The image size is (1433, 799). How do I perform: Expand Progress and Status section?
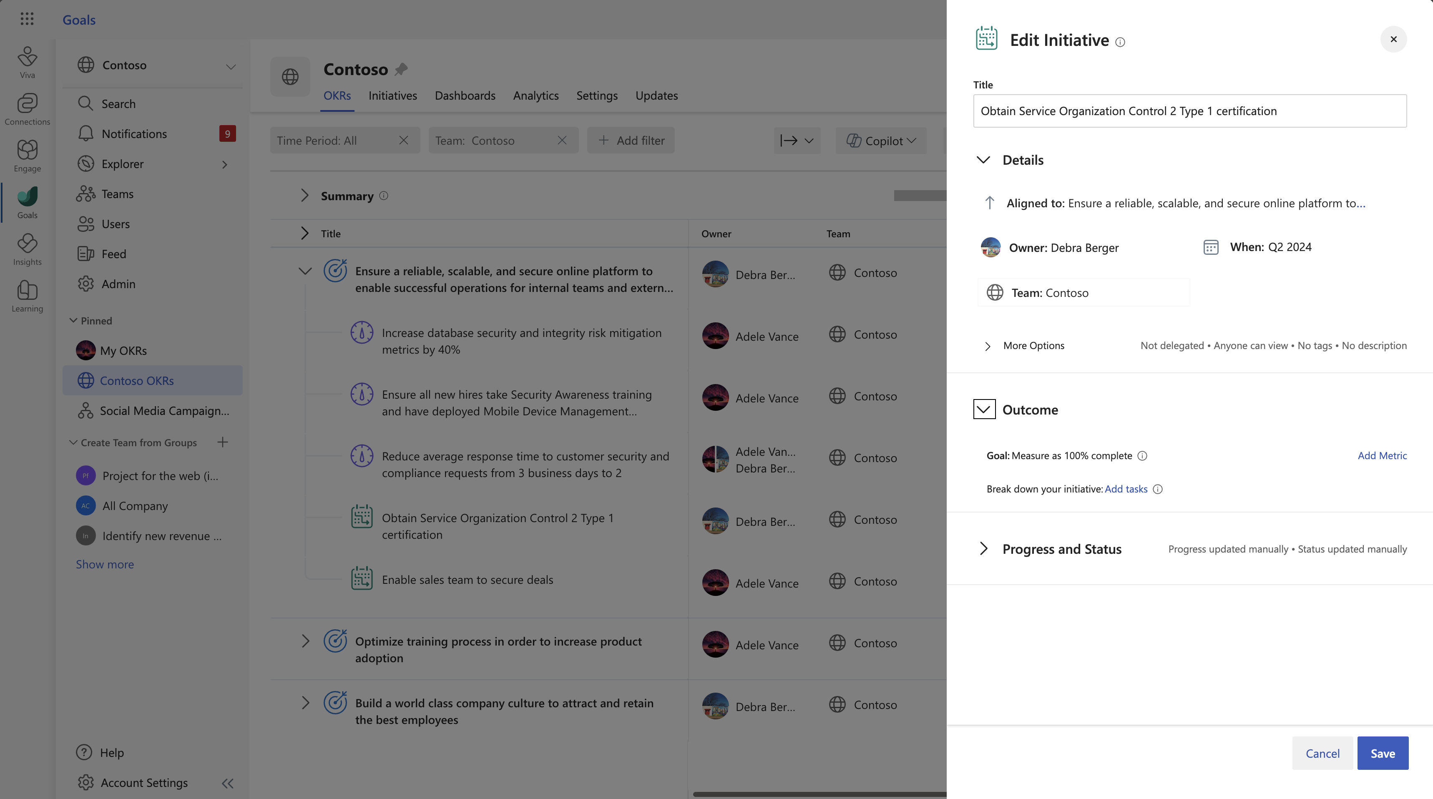coord(983,549)
